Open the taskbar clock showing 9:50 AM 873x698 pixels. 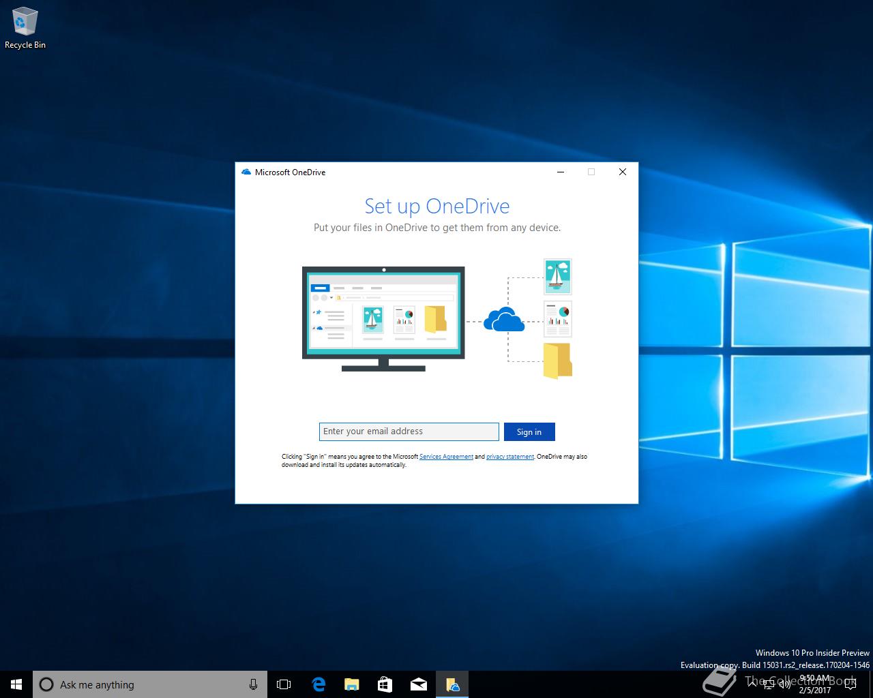(x=814, y=684)
